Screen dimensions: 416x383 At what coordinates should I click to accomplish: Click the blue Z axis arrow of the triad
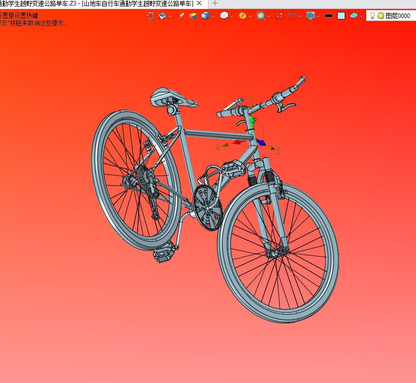(261, 142)
